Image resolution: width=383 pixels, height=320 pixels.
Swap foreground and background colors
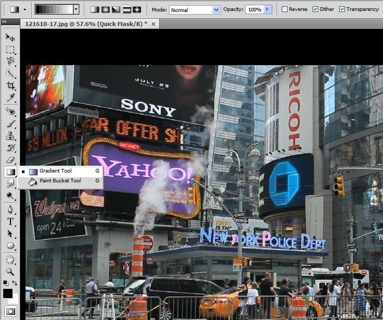coord(15,282)
